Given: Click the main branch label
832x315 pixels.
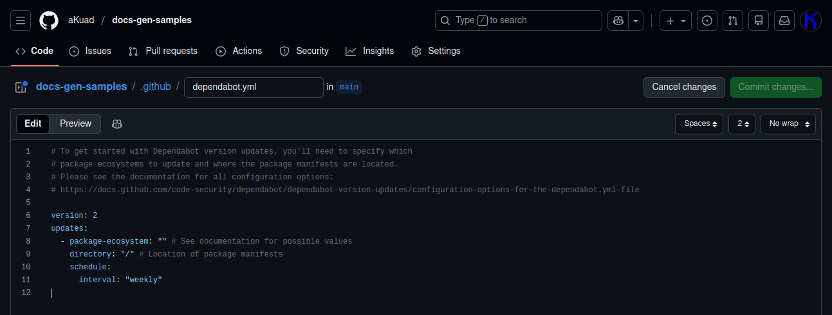Looking at the screenshot, I should 349,87.
